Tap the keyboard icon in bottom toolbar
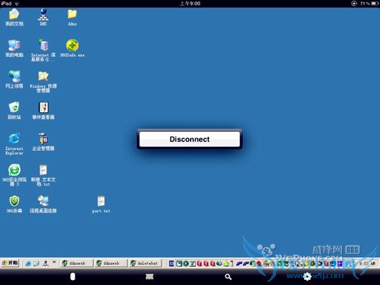 [x=150, y=277]
